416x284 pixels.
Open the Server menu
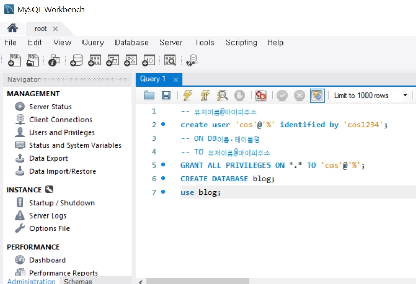(x=171, y=43)
